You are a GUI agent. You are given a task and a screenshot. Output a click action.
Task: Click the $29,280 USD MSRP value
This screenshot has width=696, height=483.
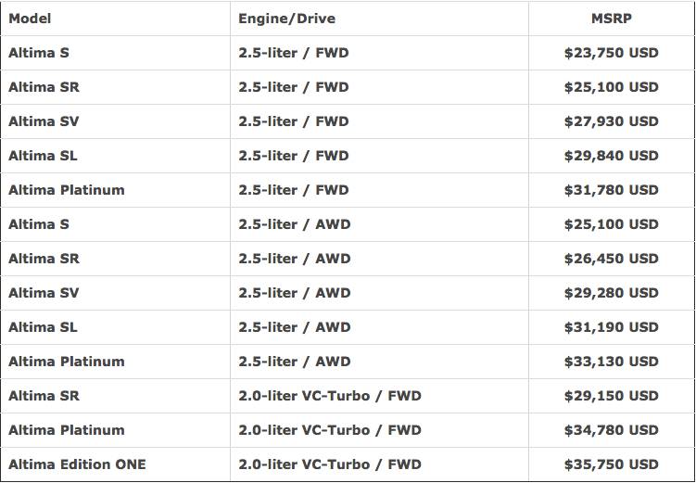(611, 293)
